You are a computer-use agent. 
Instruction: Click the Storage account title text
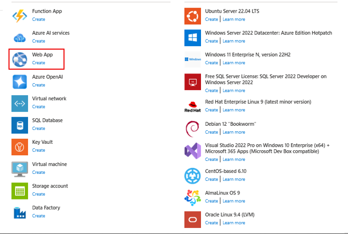[50, 186]
